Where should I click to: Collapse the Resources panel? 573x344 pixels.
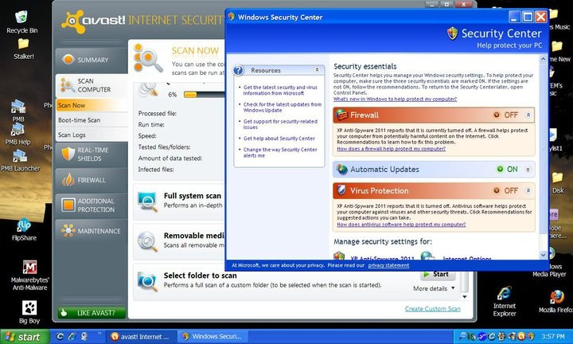click(317, 70)
